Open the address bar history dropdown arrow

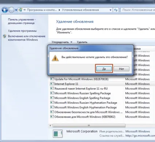click(110, 10)
